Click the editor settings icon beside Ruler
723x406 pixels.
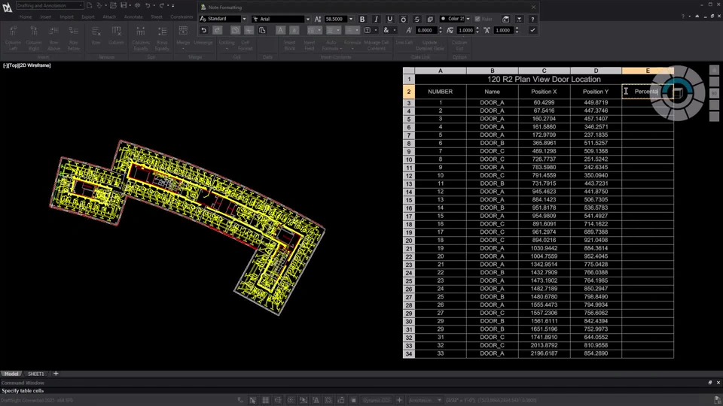[506, 19]
